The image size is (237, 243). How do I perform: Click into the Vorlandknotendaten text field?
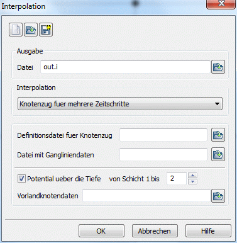146,196
